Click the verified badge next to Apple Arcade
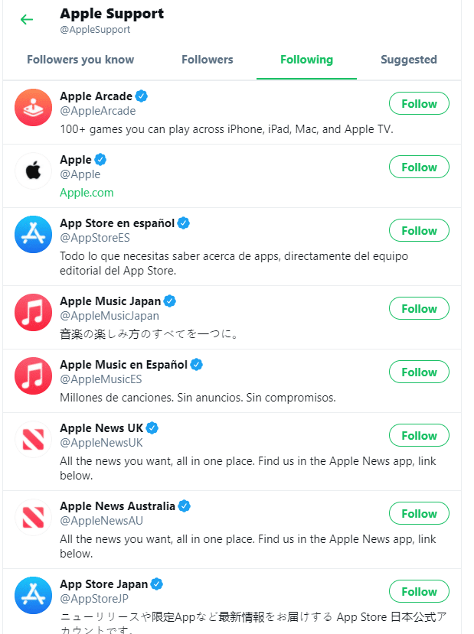The height and width of the screenshot is (634, 474). tap(141, 96)
